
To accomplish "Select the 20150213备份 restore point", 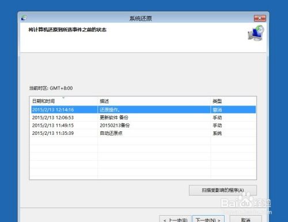I will click(143, 125).
